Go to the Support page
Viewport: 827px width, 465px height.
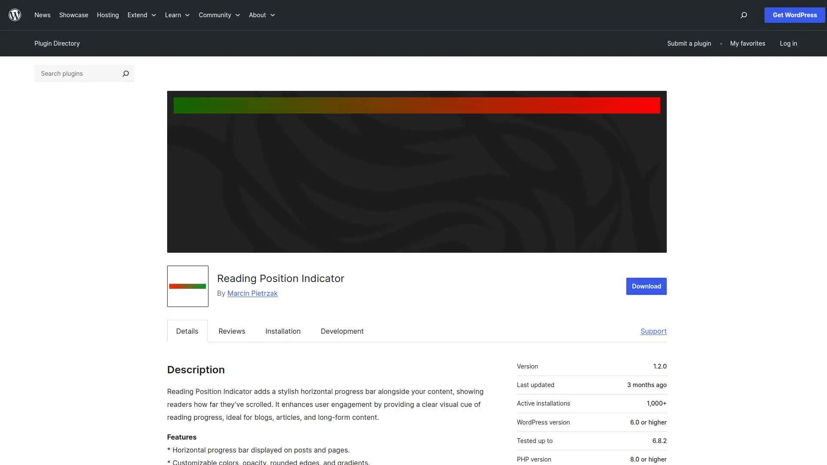pyautogui.click(x=653, y=331)
